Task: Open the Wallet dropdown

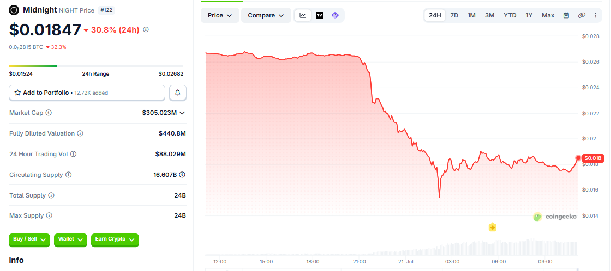Action: pyautogui.click(x=70, y=239)
